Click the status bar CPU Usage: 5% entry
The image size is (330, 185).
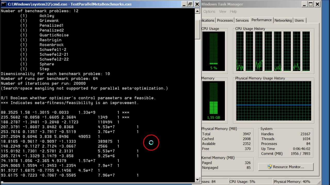[242, 182]
